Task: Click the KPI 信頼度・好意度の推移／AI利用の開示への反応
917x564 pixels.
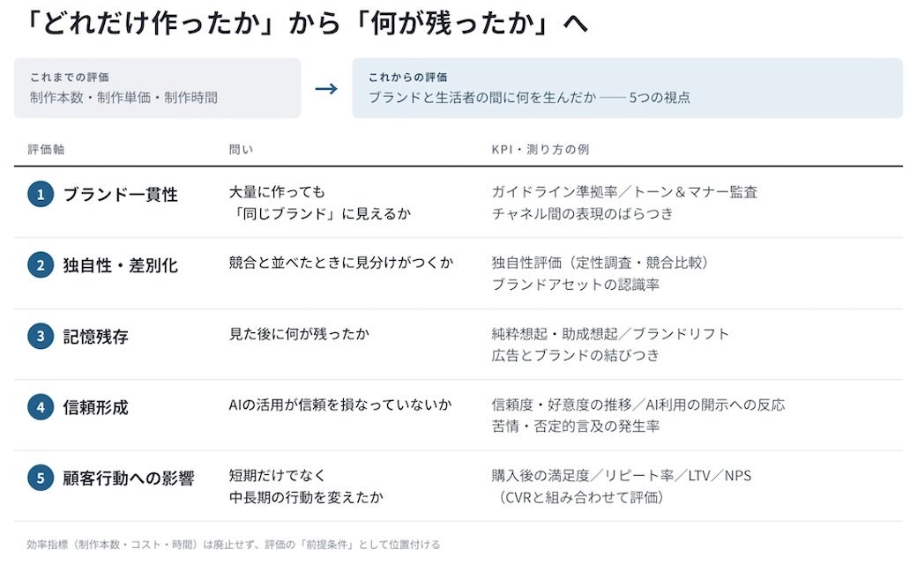Action: click(x=638, y=404)
